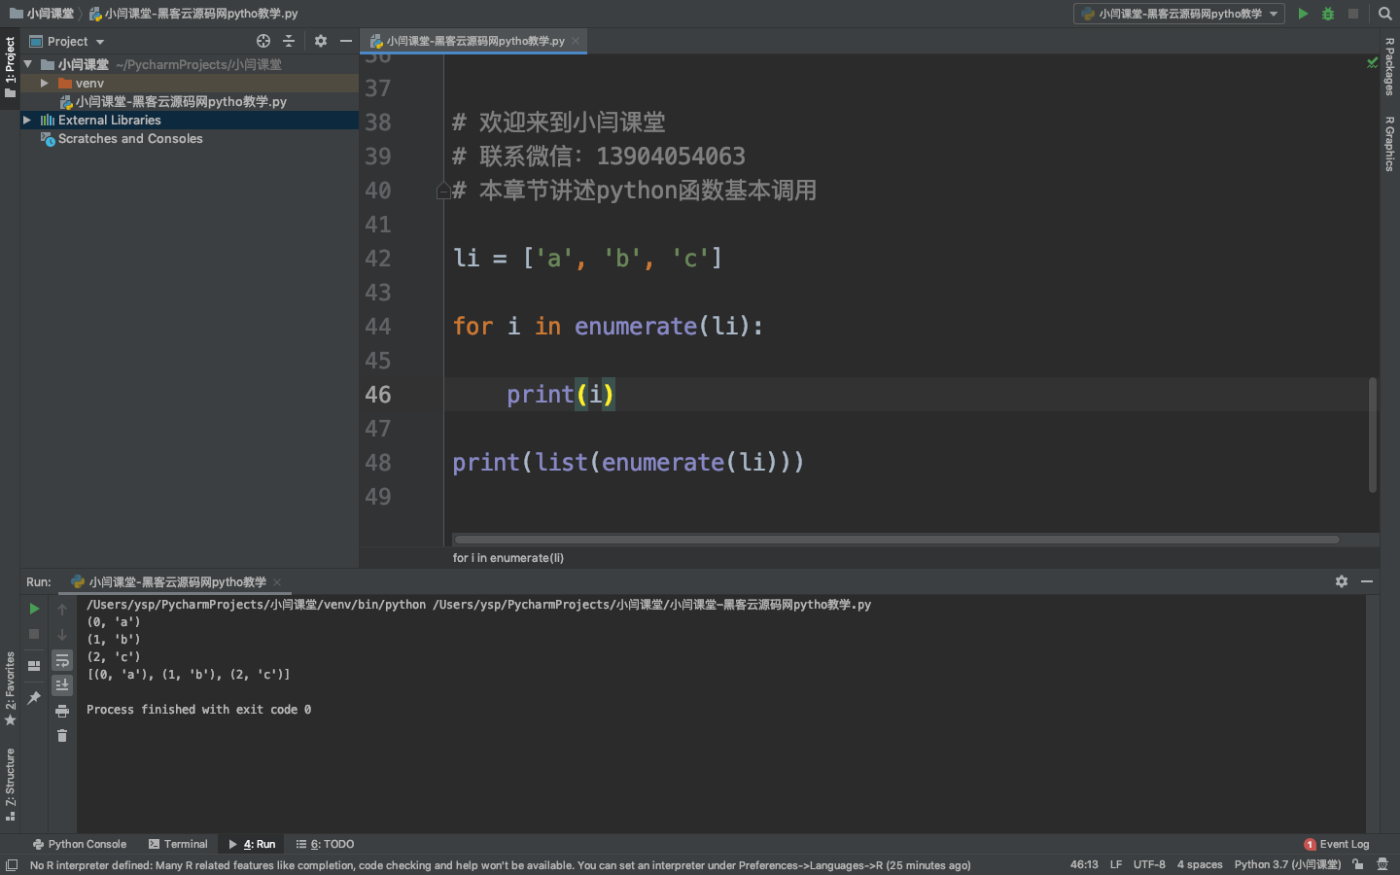Screen dimensions: 1400x875
Task: Toggle the pin tab icon in Run panel
Action: point(34,697)
